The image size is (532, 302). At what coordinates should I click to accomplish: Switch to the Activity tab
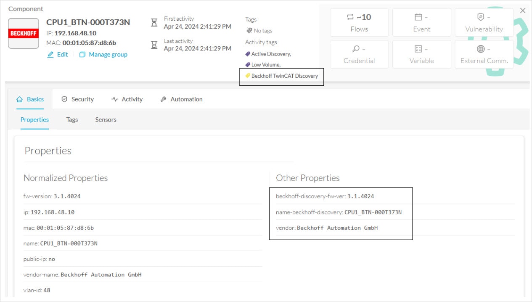pyautogui.click(x=127, y=99)
